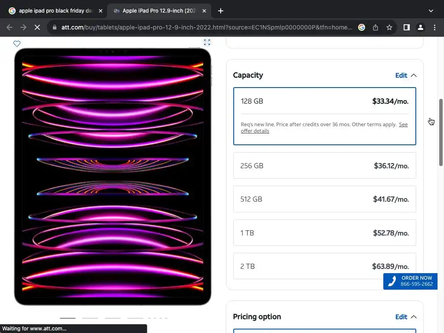Choose the 512 GB capacity option
The image size is (444, 333).
pyautogui.click(x=324, y=199)
